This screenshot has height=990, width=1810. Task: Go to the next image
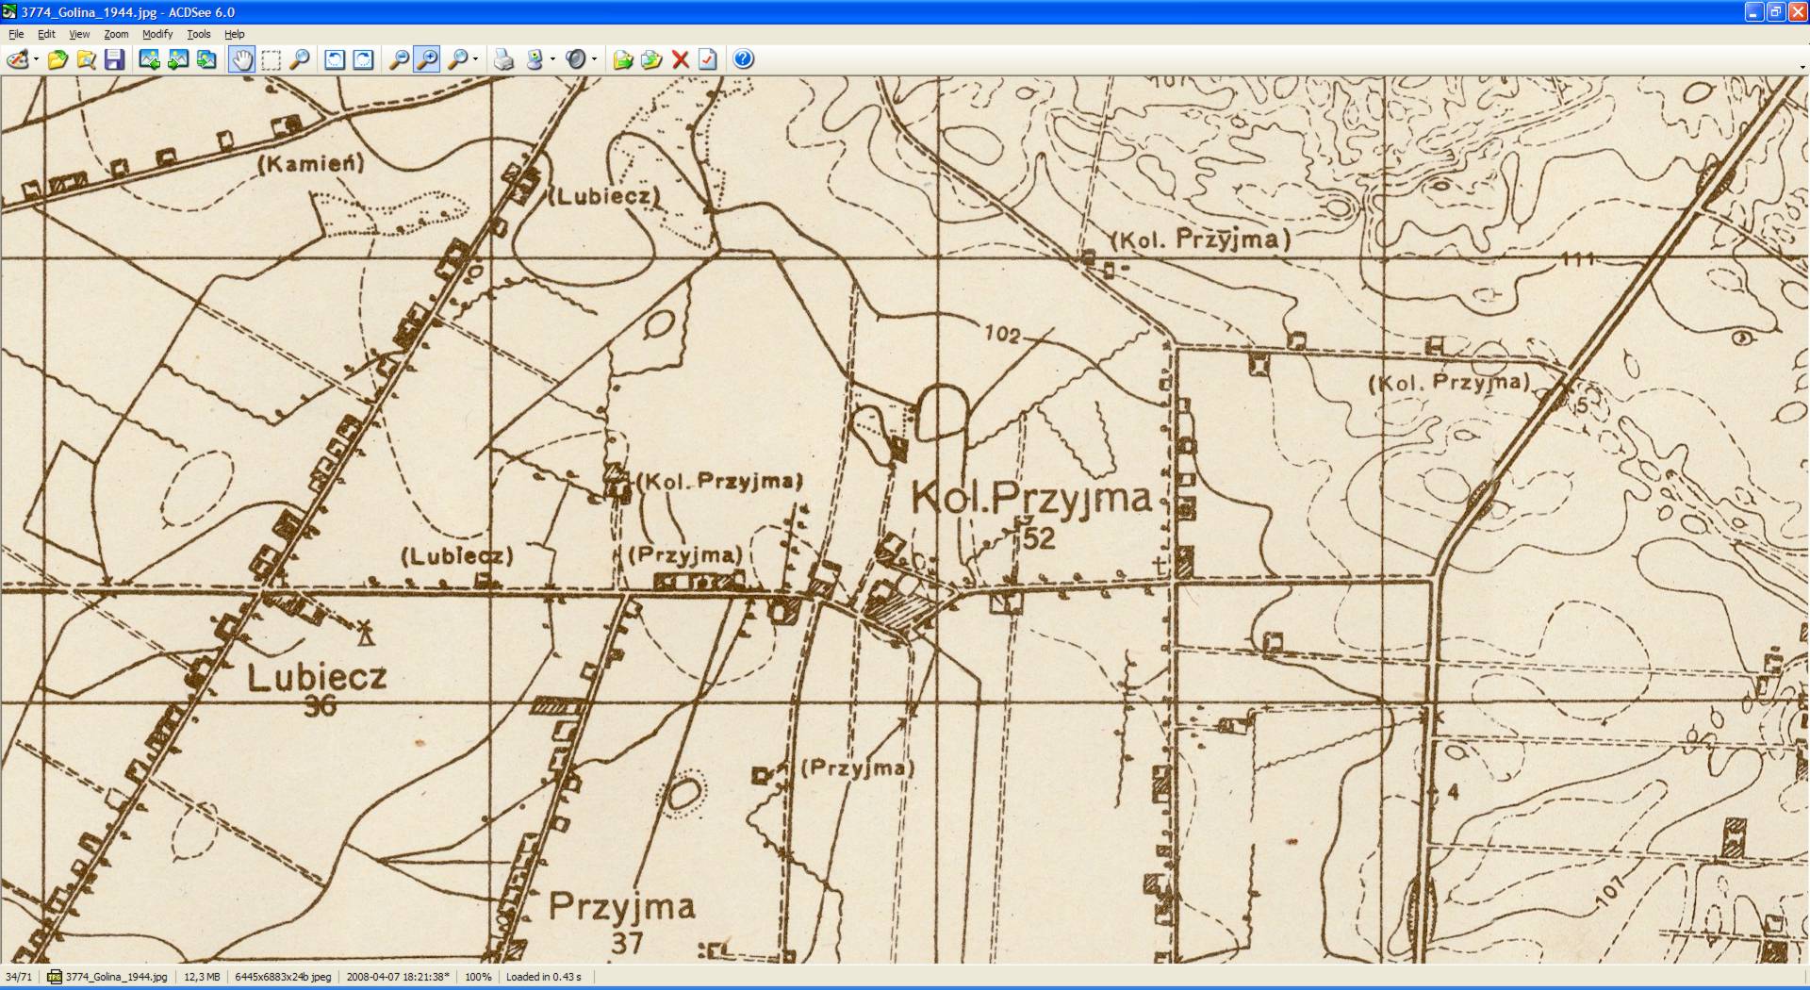coord(177,60)
